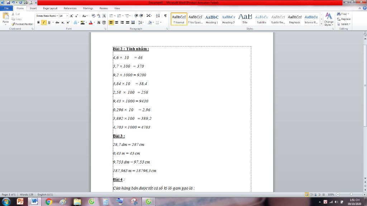Align text to the right

coord(122,23)
